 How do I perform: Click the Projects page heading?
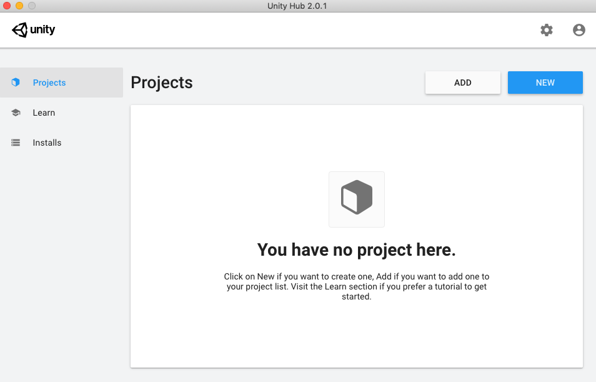click(162, 83)
